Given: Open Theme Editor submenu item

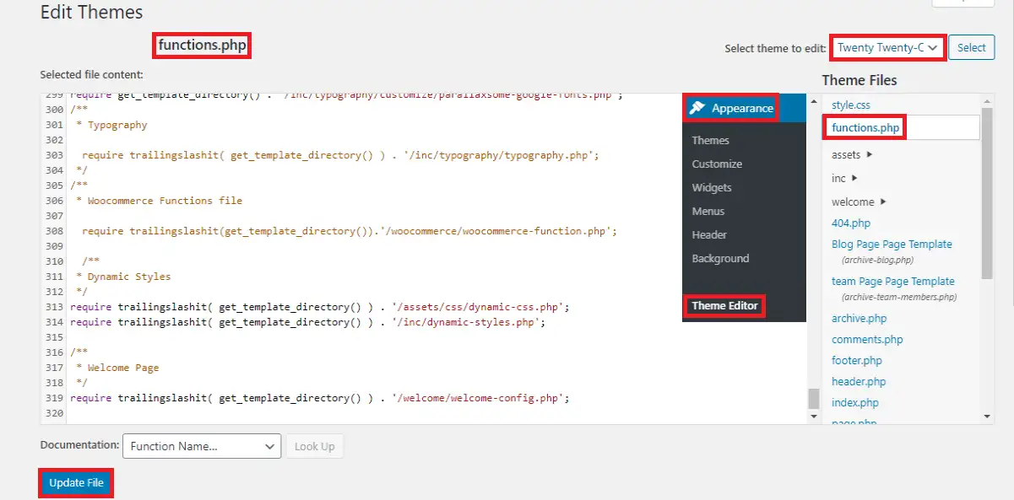Looking at the screenshot, I should point(724,305).
